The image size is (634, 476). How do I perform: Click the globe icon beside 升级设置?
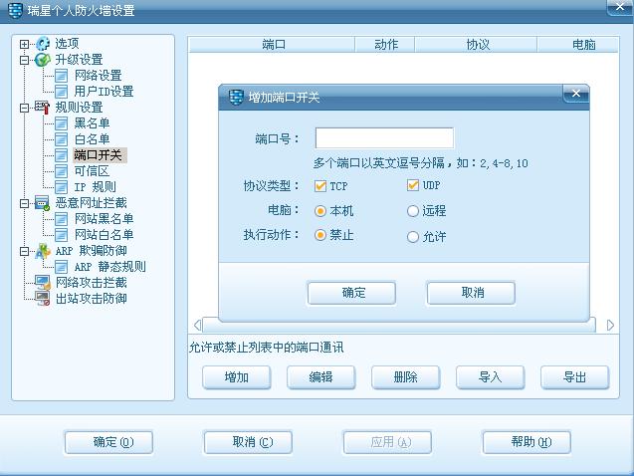[43, 60]
